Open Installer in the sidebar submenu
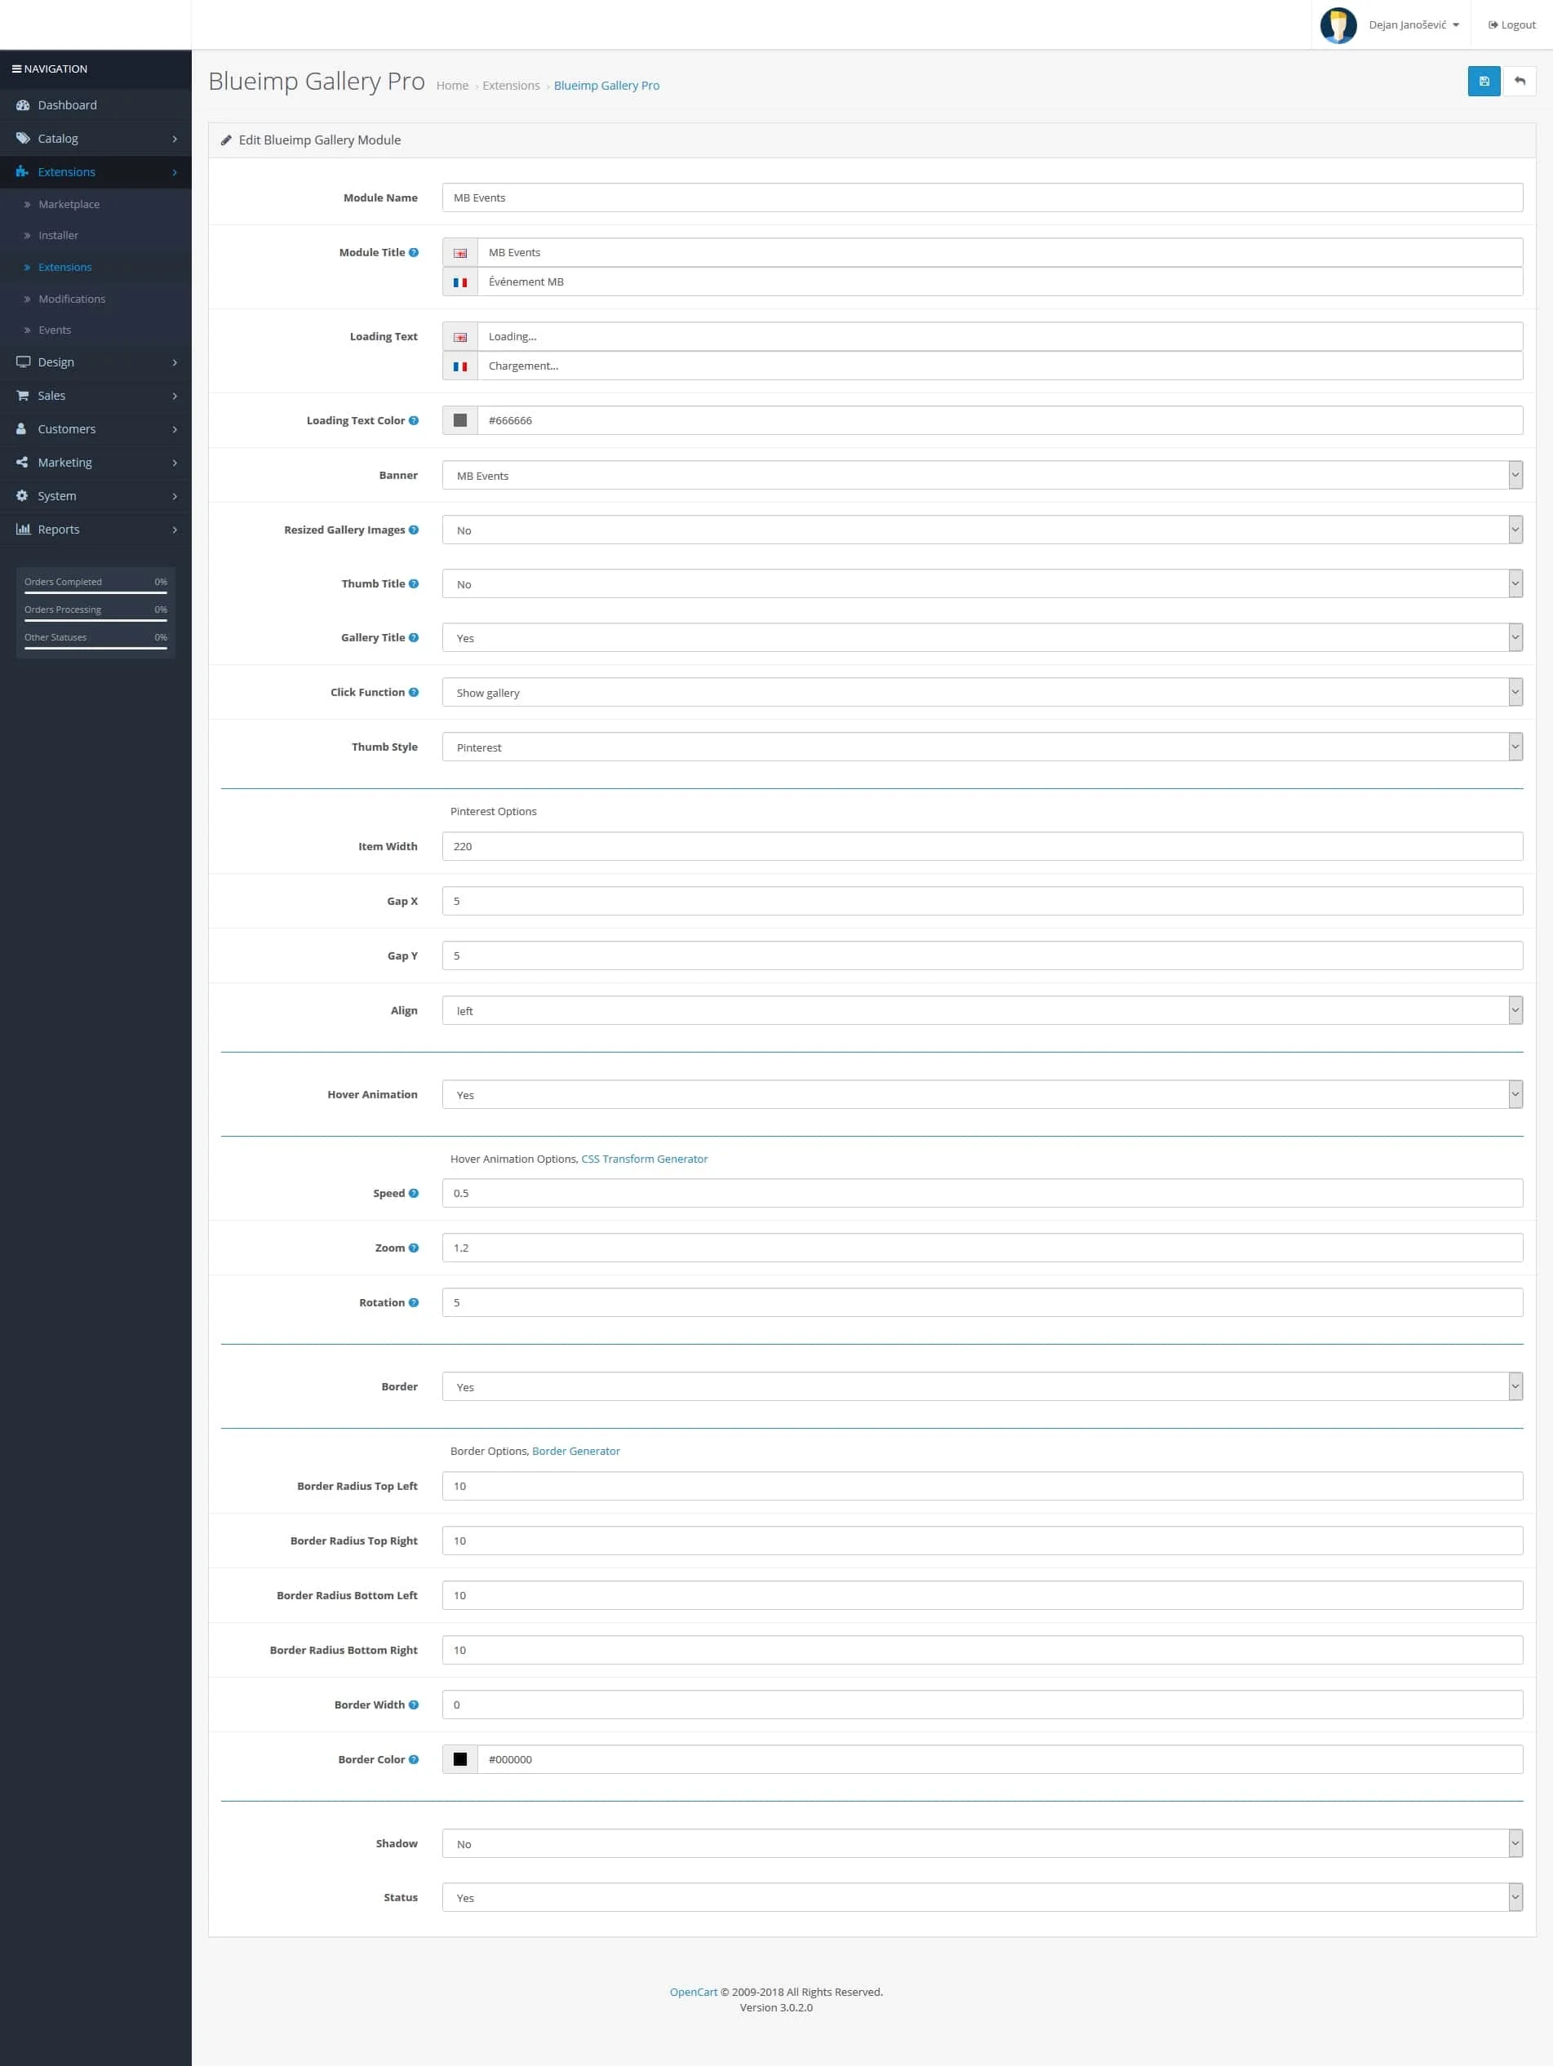1553x2066 pixels. pos(58,235)
